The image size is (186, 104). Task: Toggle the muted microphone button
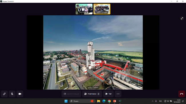12,94
